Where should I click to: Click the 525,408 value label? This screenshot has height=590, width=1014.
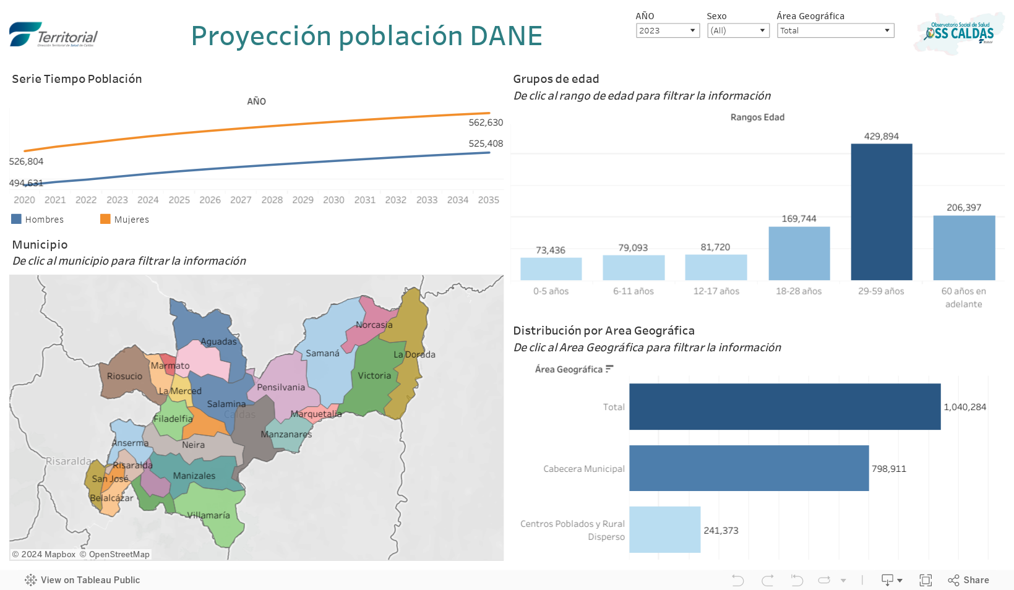[x=486, y=143]
